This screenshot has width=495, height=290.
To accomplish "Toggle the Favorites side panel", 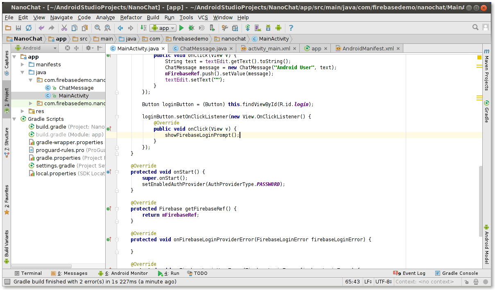I will pyautogui.click(x=7, y=200).
